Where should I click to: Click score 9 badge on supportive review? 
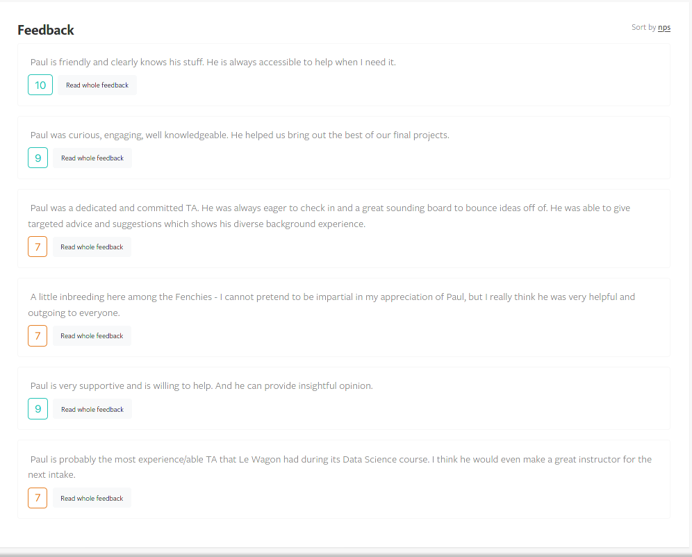[38, 409]
